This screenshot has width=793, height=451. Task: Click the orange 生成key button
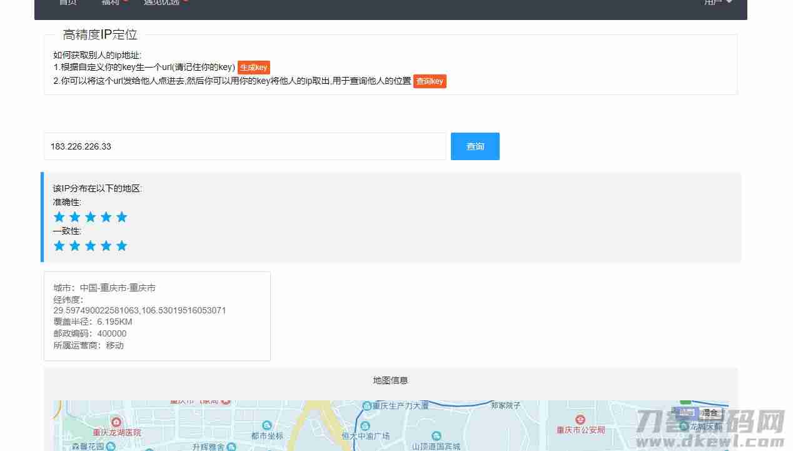(254, 68)
